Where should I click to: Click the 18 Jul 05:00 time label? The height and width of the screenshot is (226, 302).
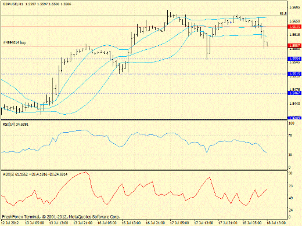click(252, 223)
